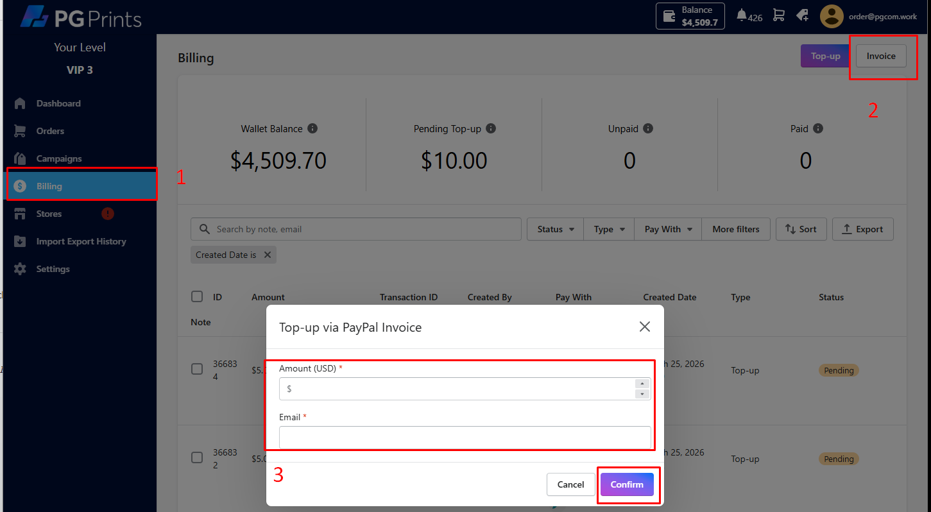Click the Cancel button in dialog

pyautogui.click(x=570, y=484)
